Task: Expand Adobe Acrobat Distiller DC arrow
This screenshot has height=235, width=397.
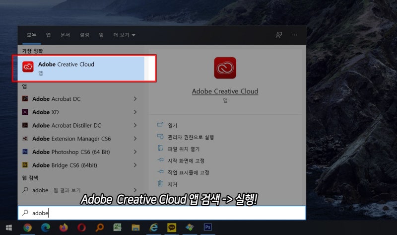Action: click(x=135, y=125)
